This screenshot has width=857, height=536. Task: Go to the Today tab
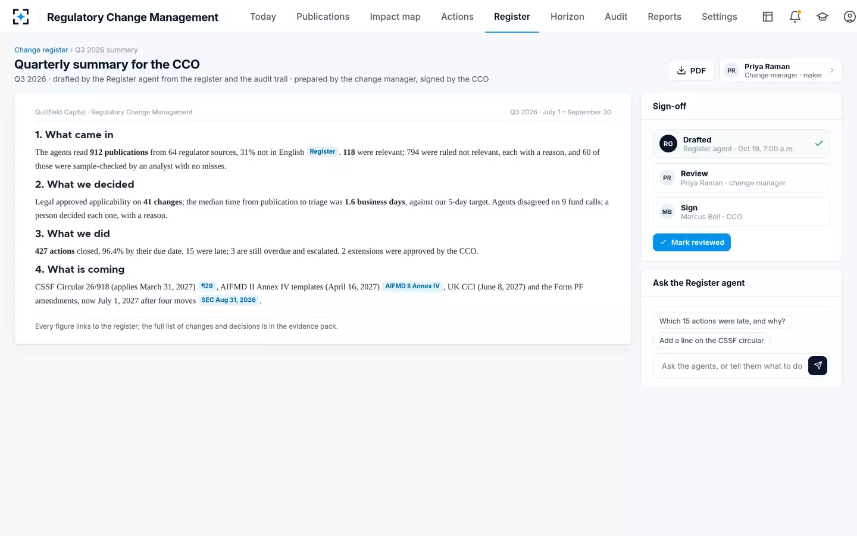click(x=263, y=17)
